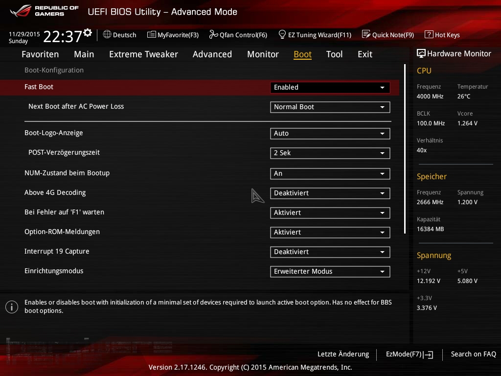Image resolution: width=501 pixels, height=376 pixels.
Task: Click the CPU temperature value 26°C
Action: click(464, 96)
